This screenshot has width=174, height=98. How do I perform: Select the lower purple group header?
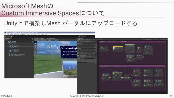click(x=132, y=66)
